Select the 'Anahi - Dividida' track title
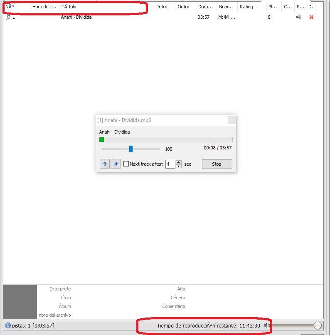Image resolution: width=330 pixels, height=335 pixels. (76, 17)
